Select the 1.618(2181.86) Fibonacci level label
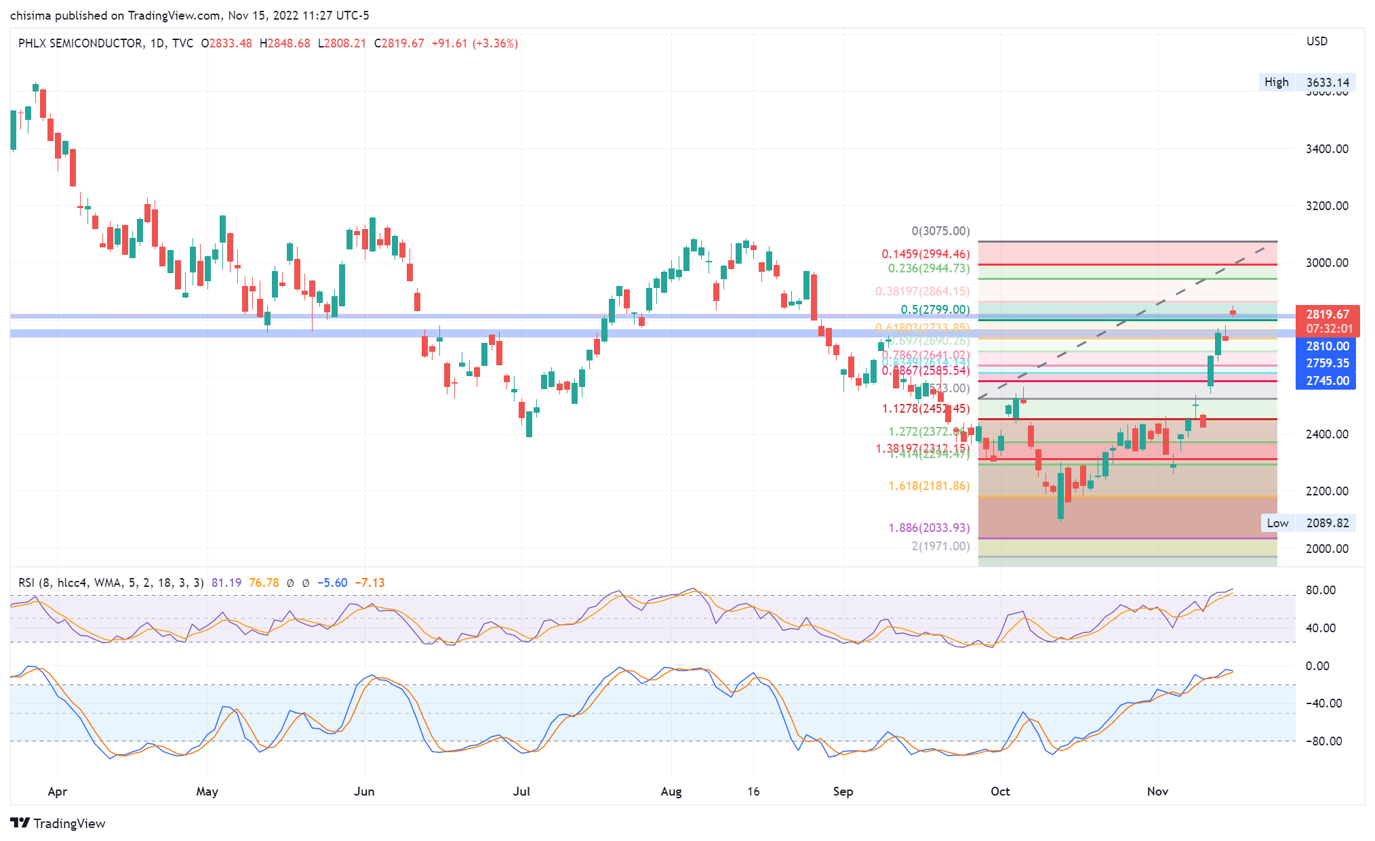The height and width of the screenshot is (841, 1375). coord(929,486)
